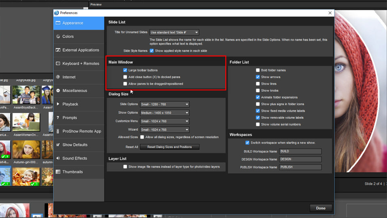
Task: Click the Show Defaults checkmark icon
Action: coord(58,145)
